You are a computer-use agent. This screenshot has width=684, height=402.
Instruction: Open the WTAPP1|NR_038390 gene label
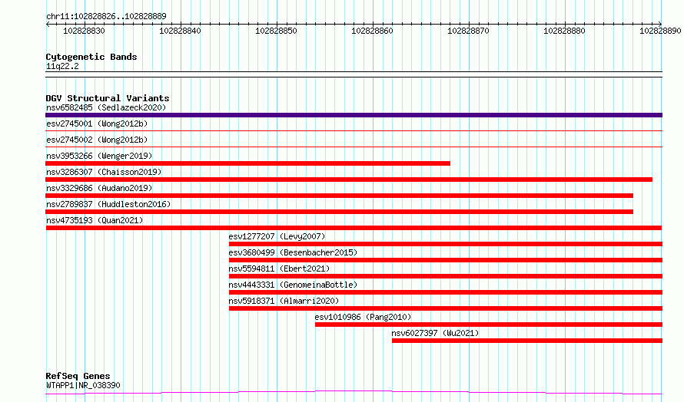click(x=83, y=385)
